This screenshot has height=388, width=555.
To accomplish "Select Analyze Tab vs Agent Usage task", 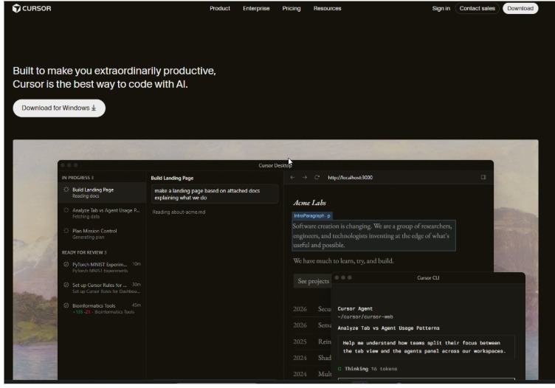I will click(102, 213).
